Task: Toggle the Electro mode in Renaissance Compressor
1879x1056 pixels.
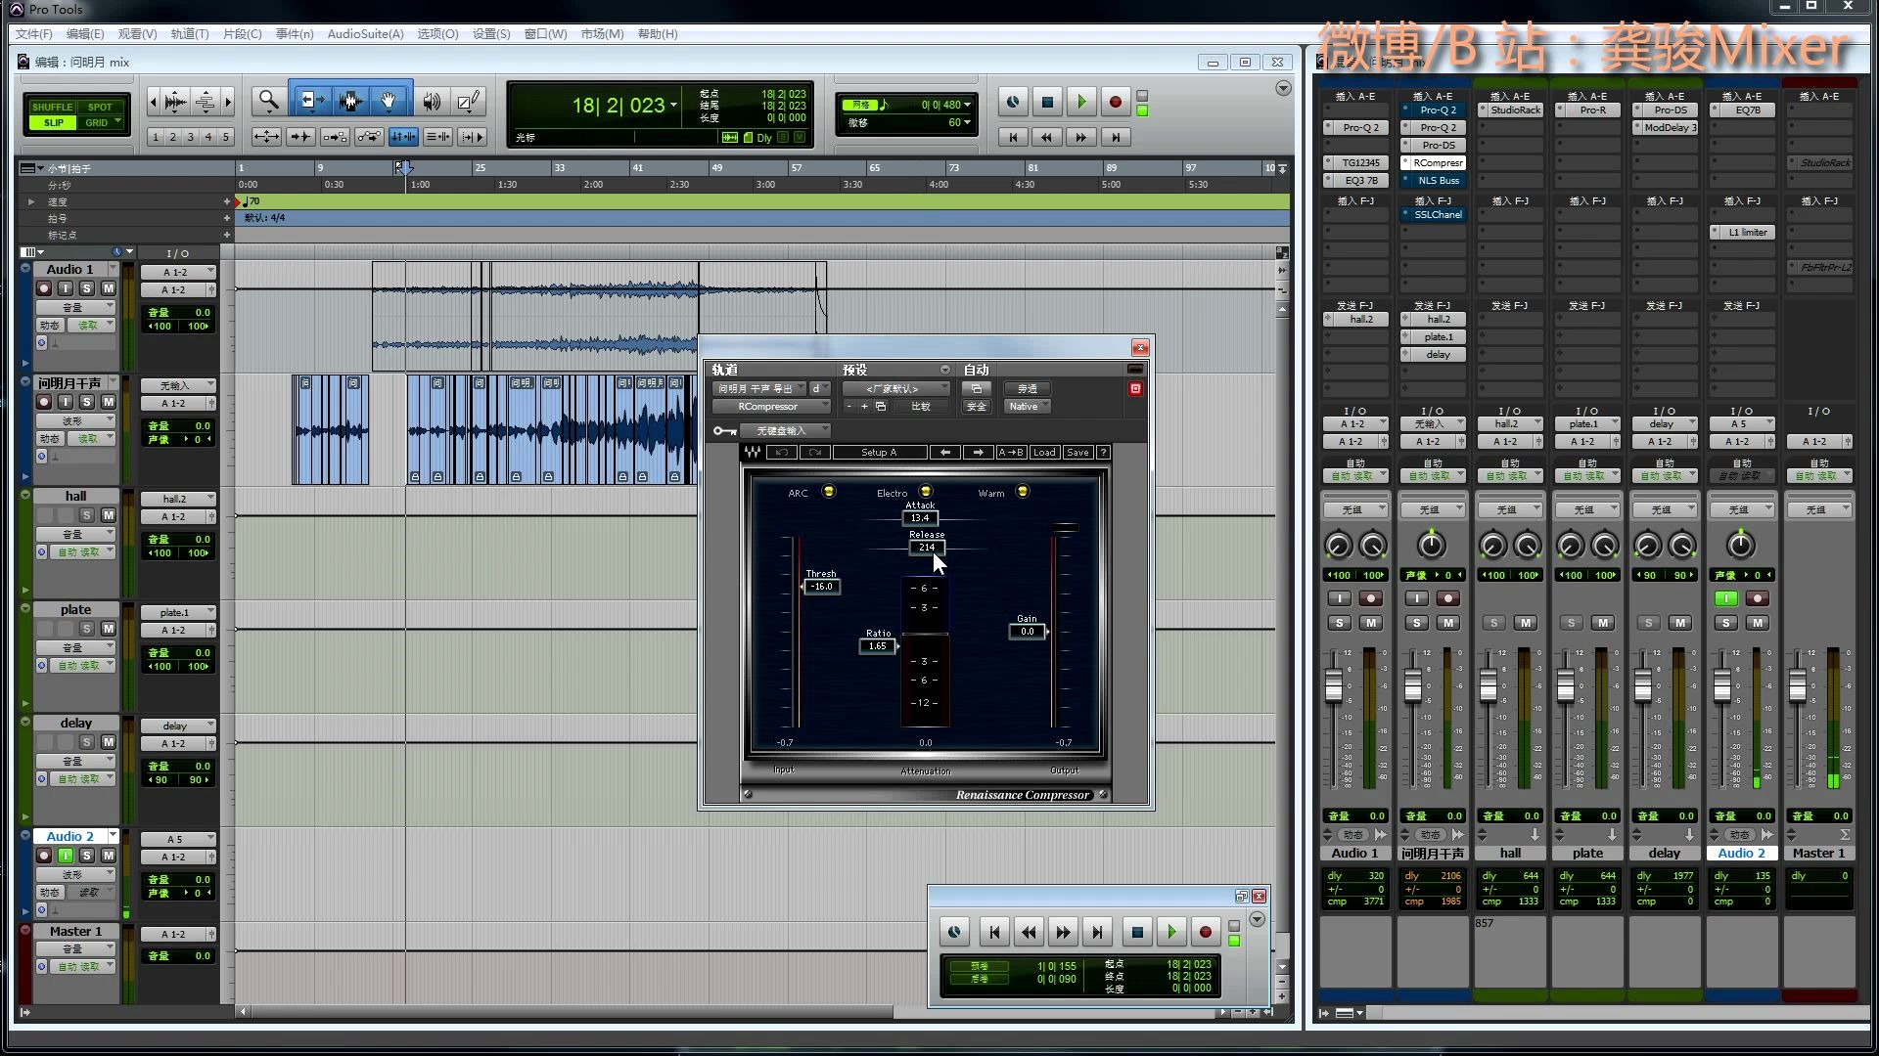Action: (927, 491)
